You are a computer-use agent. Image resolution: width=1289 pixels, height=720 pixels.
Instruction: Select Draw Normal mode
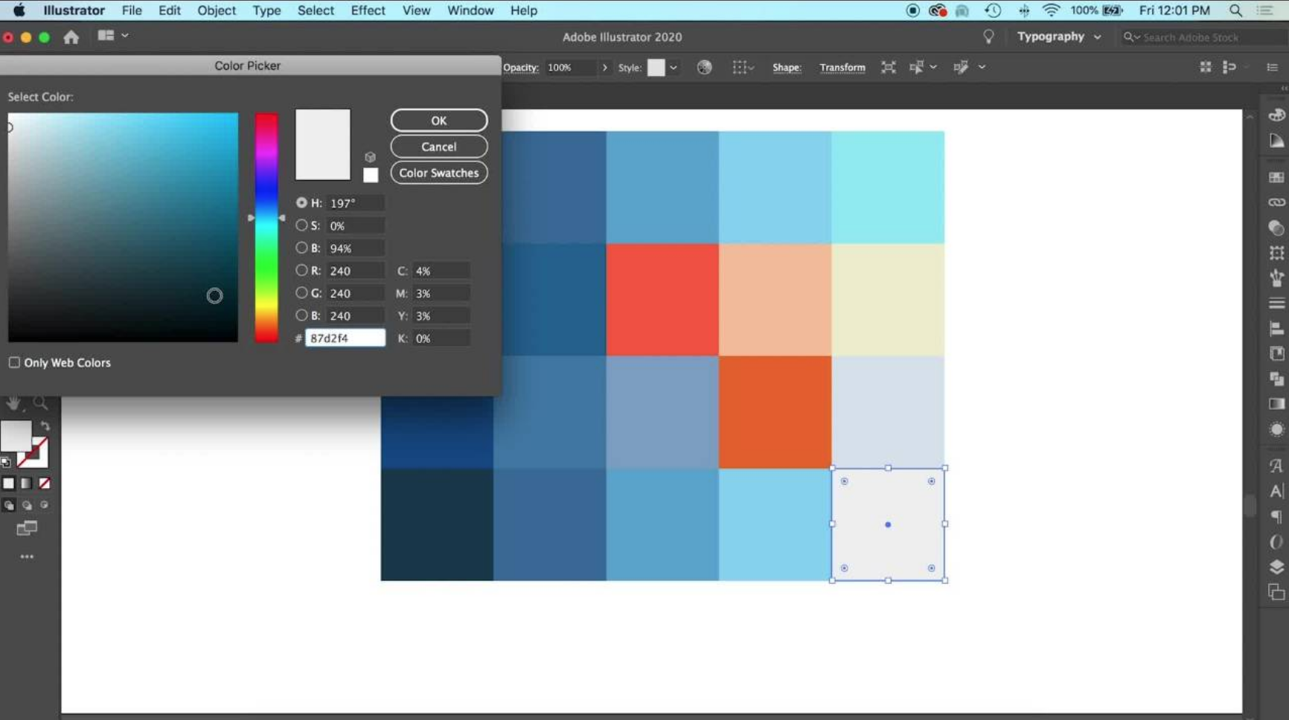(x=9, y=505)
